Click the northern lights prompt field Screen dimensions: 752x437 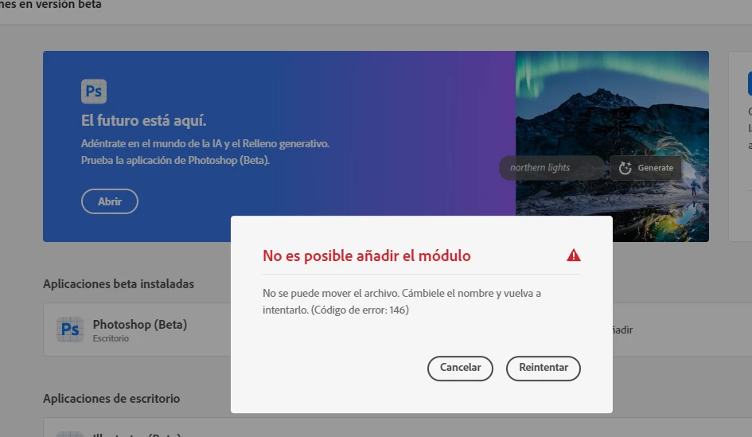tap(551, 168)
